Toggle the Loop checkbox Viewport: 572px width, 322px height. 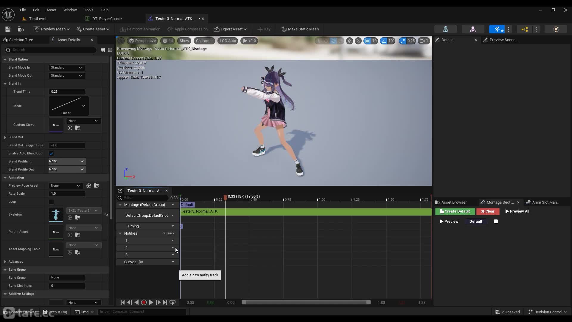[51, 202]
